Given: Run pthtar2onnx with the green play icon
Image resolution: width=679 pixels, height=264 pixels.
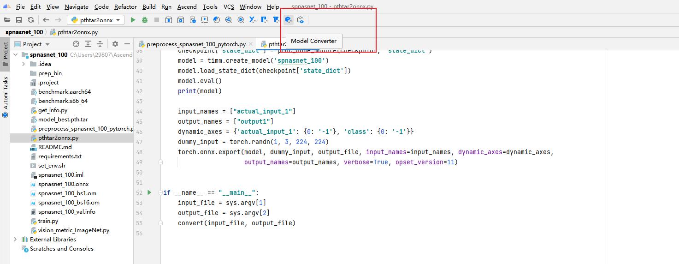Looking at the screenshot, I should click(x=133, y=20).
